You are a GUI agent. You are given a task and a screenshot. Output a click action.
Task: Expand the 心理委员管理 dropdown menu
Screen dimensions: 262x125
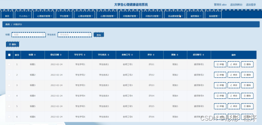click(44, 15)
